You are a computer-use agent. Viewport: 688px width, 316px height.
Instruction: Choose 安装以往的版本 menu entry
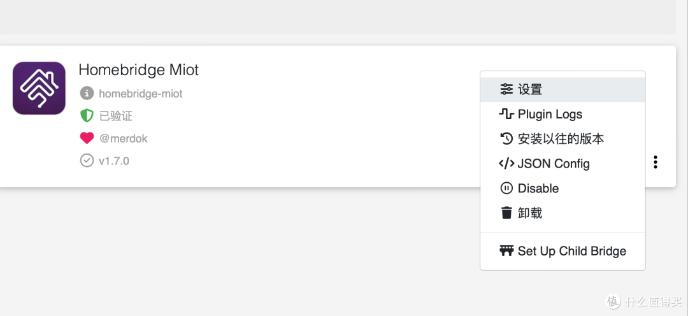point(561,139)
